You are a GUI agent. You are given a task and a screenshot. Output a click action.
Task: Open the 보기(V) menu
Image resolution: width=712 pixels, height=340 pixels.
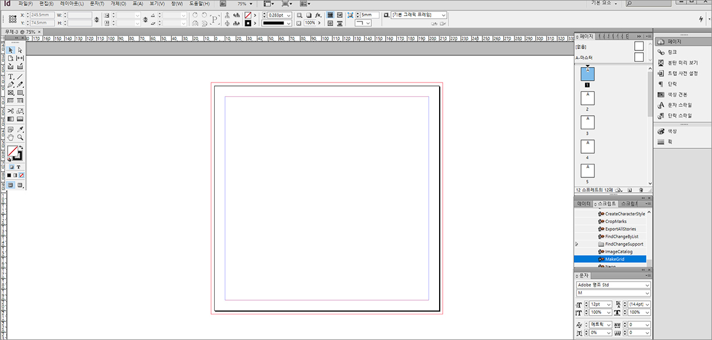pyautogui.click(x=157, y=4)
